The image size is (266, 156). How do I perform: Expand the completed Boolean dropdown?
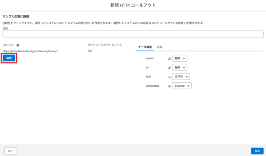(182, 86)
